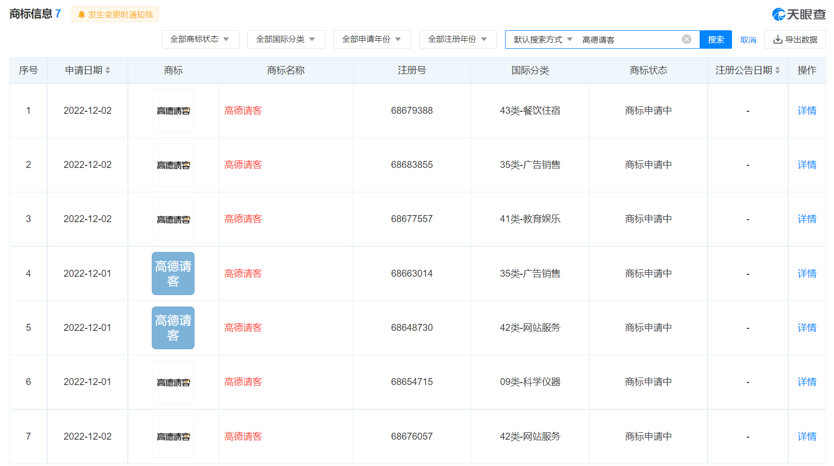Open 详情 for registration 68648730
Screen dimensions: 834x466
point(807,328)
